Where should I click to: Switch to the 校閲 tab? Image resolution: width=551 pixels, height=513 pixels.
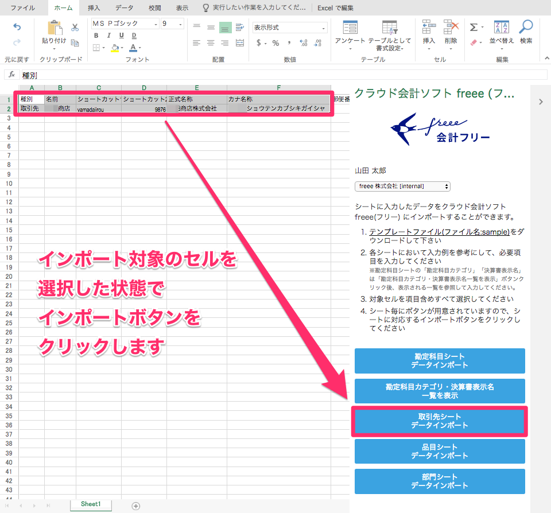coord(154,7)
